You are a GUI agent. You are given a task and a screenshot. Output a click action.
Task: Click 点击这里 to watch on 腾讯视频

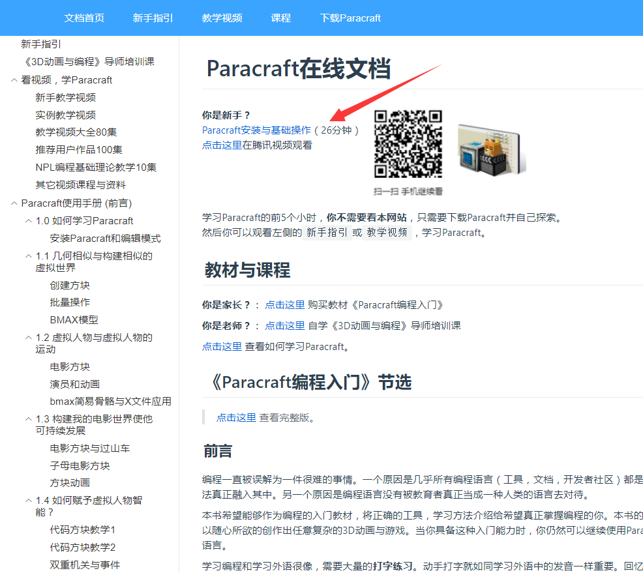point(222,145)
